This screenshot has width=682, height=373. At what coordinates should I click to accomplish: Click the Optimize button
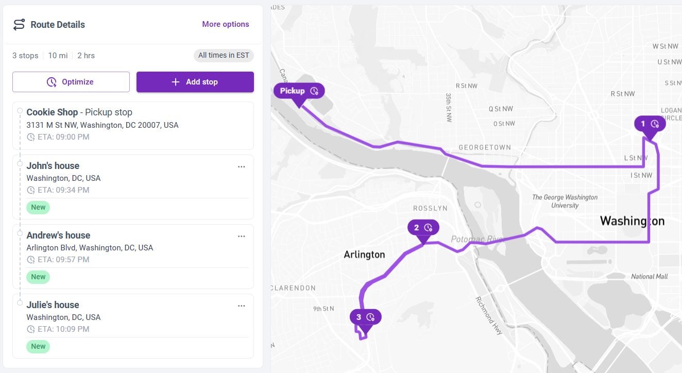(x=71, y=81)
